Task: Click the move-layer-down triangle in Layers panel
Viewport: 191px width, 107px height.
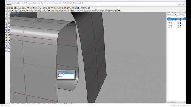Action: click(x=176, y=15)
